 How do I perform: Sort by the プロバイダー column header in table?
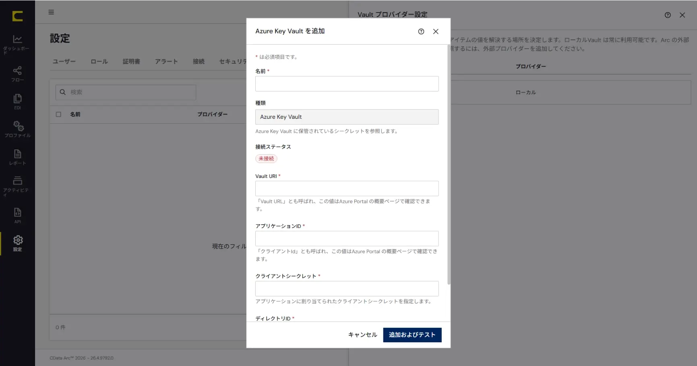click(x=213, y=114)
